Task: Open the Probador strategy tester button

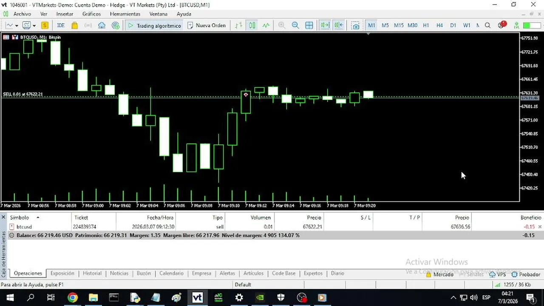Action: click(x=526, y=275)
